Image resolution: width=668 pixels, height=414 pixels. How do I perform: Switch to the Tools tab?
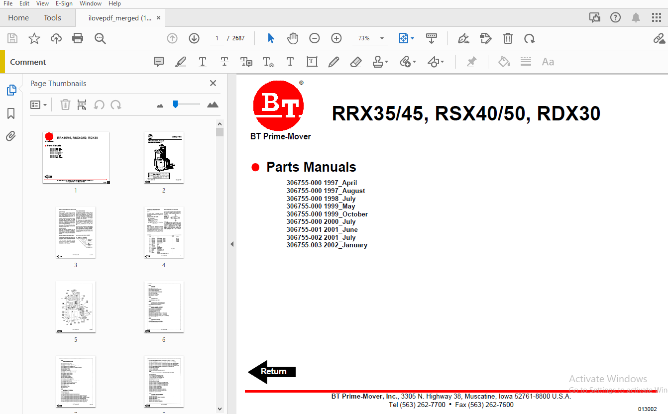52,18
